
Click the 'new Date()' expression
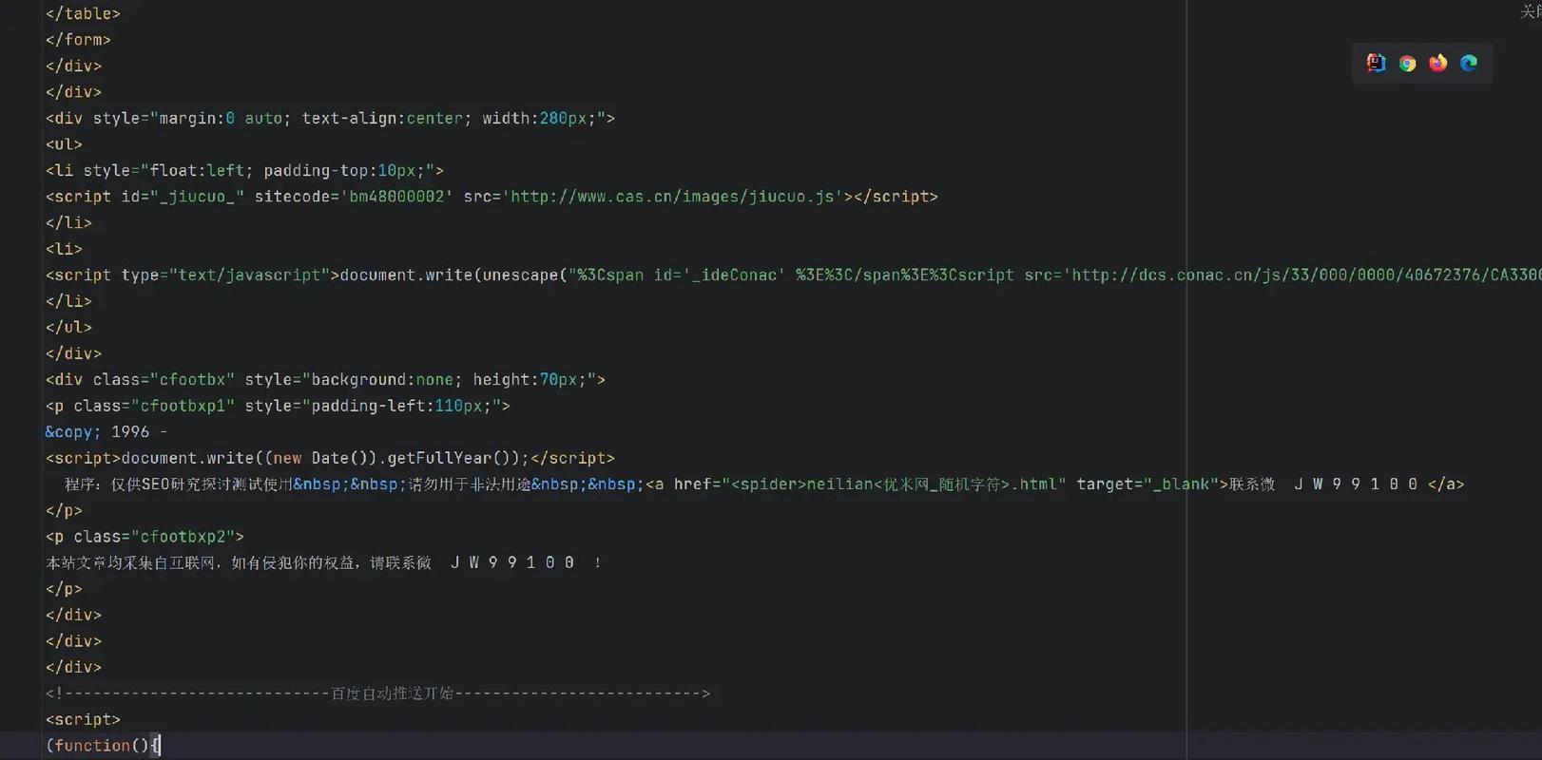[320, 458]
